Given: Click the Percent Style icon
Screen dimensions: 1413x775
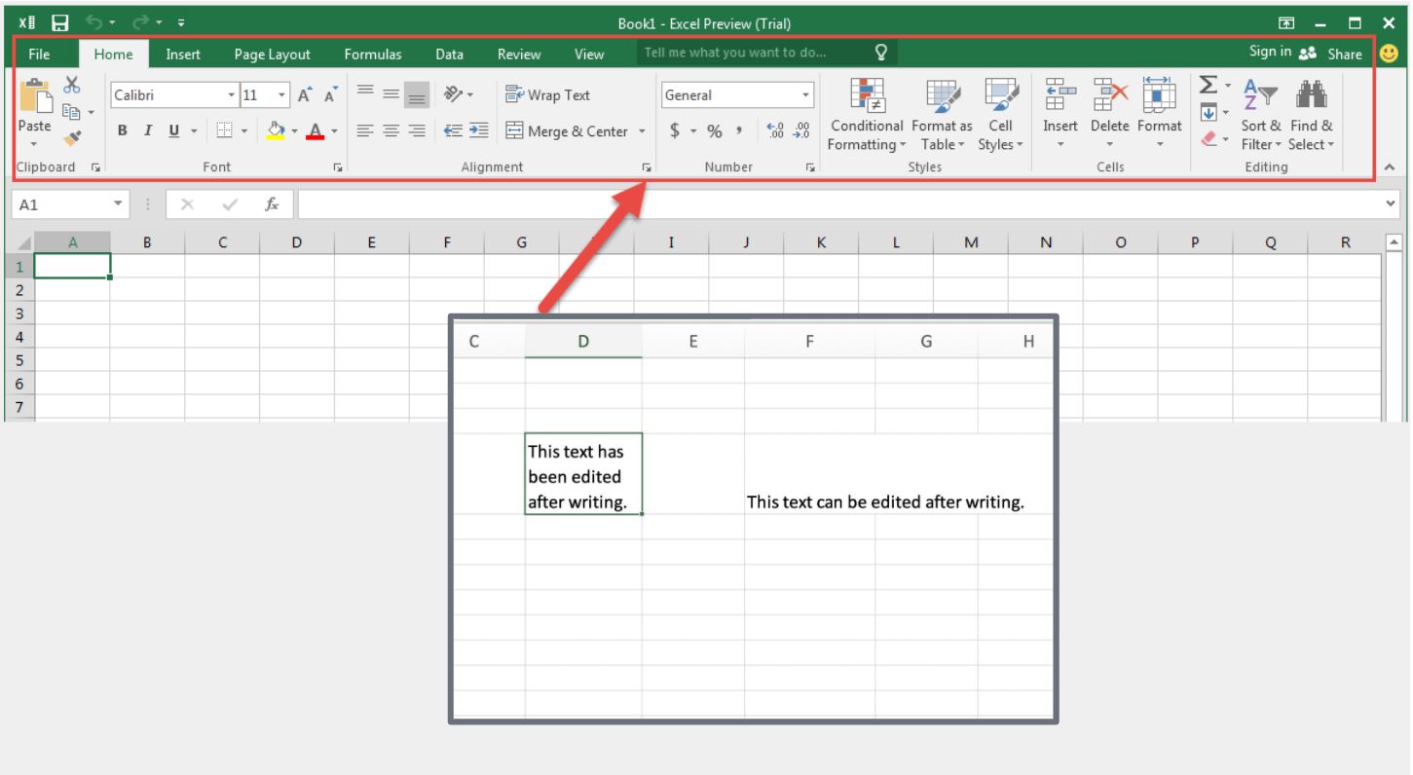Looking at the screenshot, I should (714, 131).
